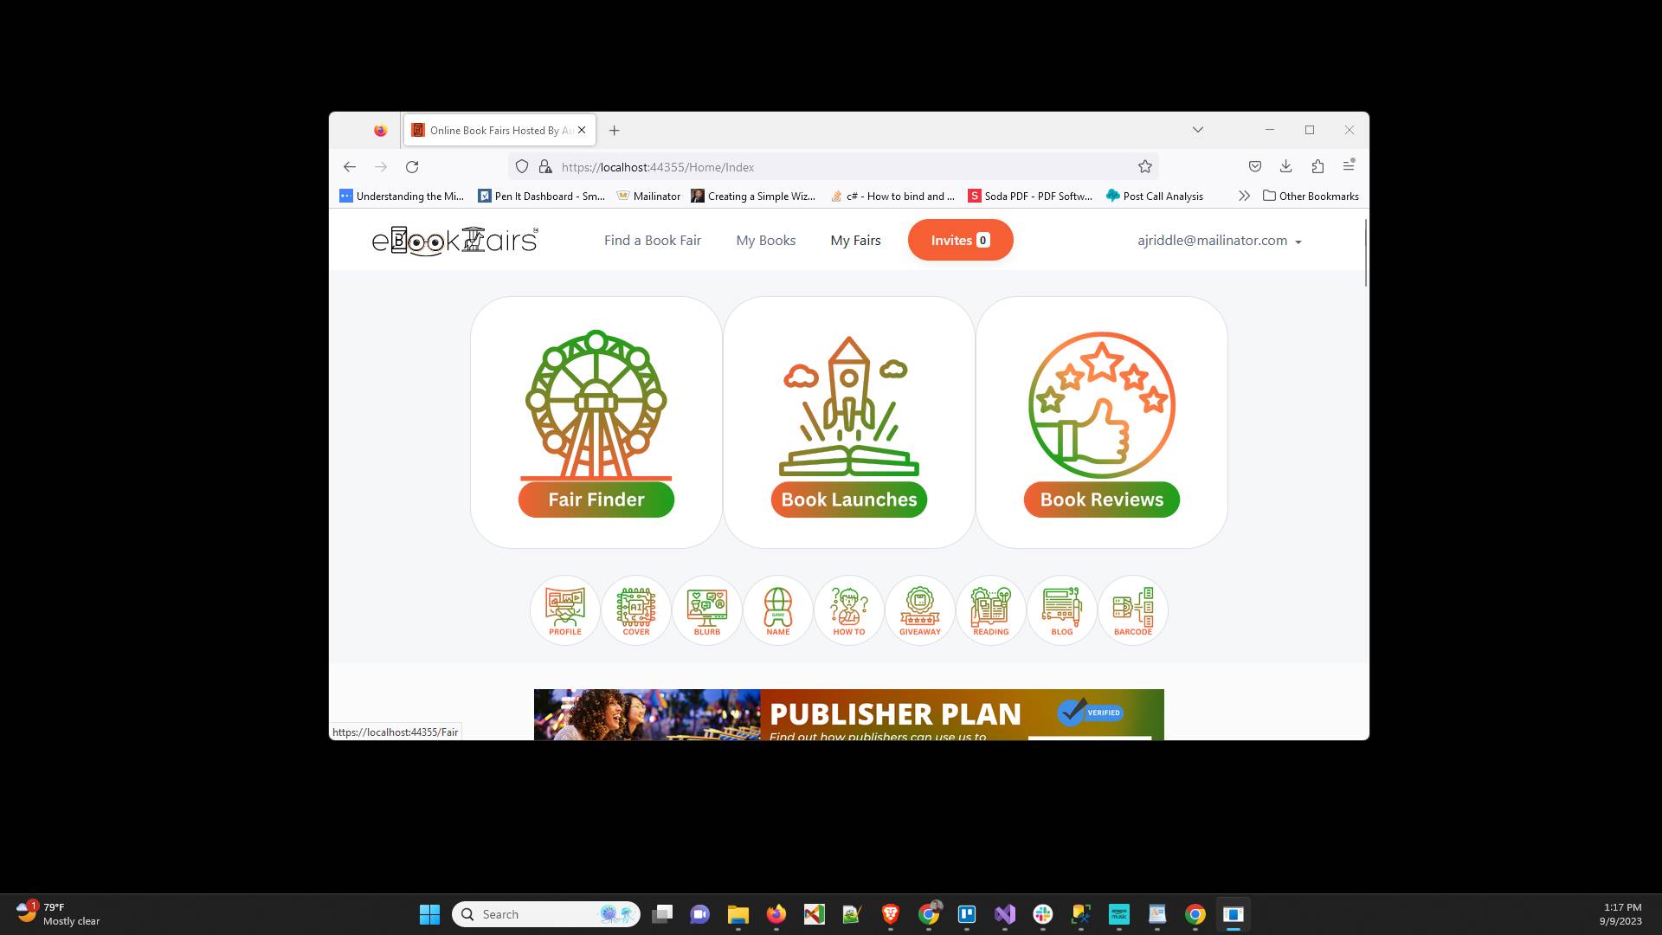Image resolution: width=1662 pixels, height=935 pixels.
Task: Open the Book Launches rocket card
Action: point(848,422)
